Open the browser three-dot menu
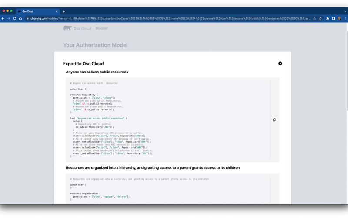The height and width of the screenshot is (218, 348). (x=345, y=18)
